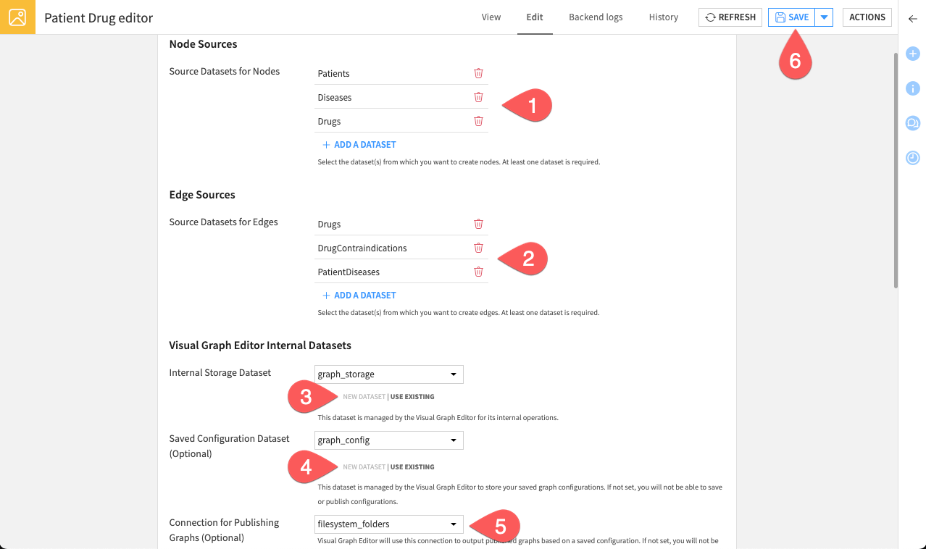Open the Save button dropdown arrow
Viewport: 926px width, 549px height.
tap(824, 17)
